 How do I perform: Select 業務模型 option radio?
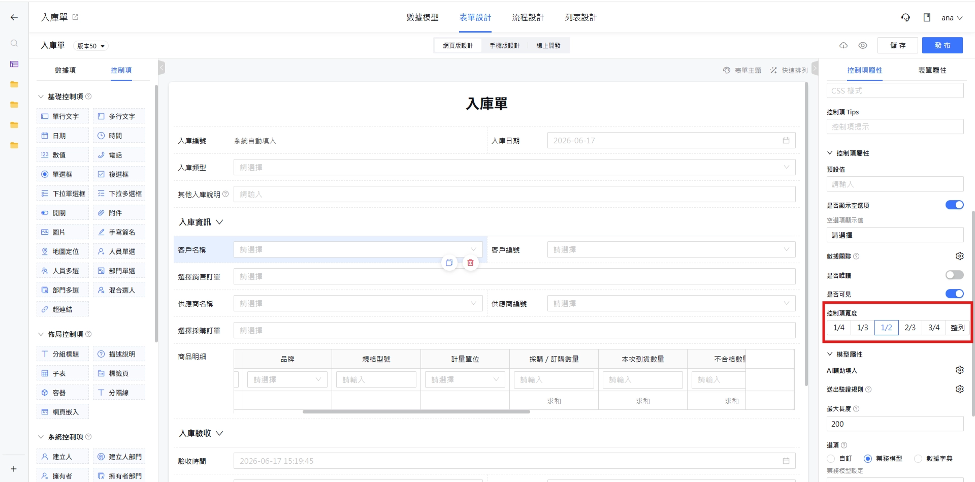click(868, 459)
